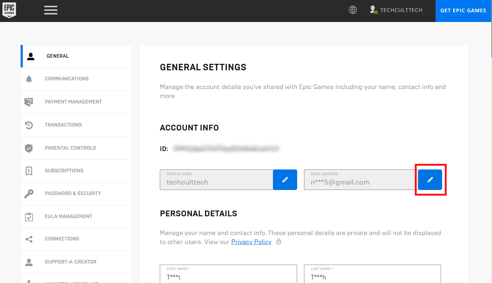Open the TRANSACTIONS tab
492x283 pixels.
pyautogui.click(x=76, y=125)
